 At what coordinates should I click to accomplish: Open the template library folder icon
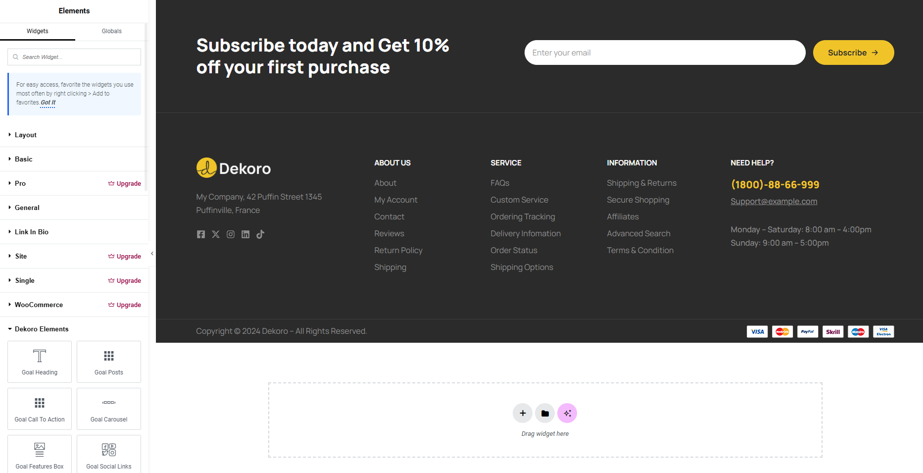(545, 413)
